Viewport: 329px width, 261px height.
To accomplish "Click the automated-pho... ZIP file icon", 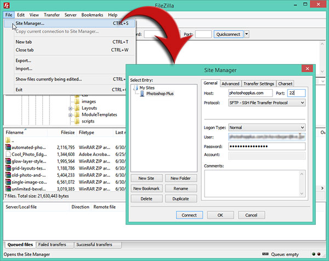I will click(x=8, y=147).
